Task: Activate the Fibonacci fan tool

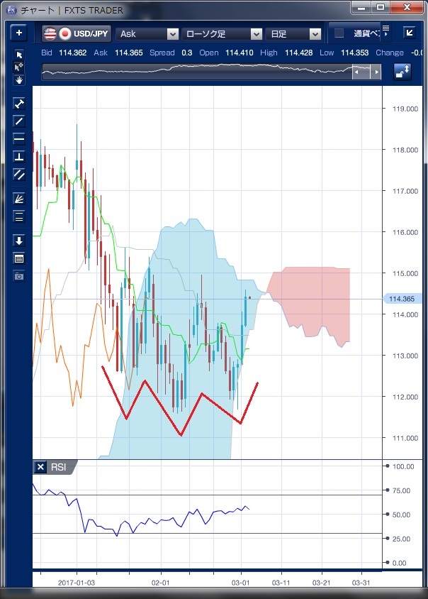Action: [19, 199]
